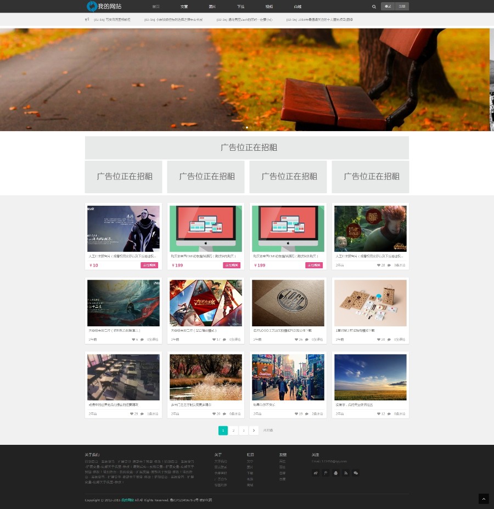This screenshot has height=509, width=494.
Task: Open the WeChat icon in footer
Action: [356, 473]
